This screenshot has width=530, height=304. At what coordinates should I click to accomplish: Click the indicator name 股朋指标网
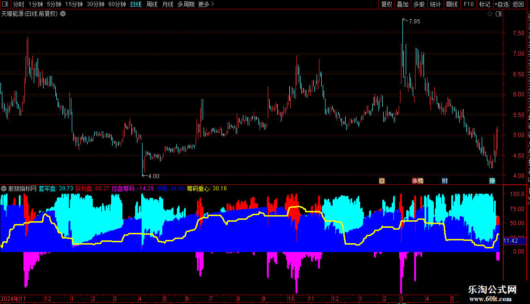[x=23, y=189]
